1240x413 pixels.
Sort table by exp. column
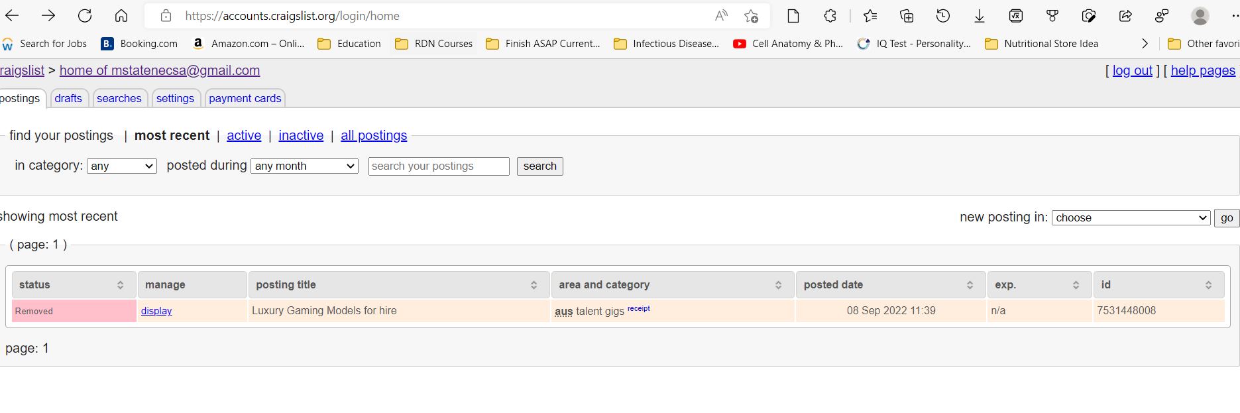1039,285
